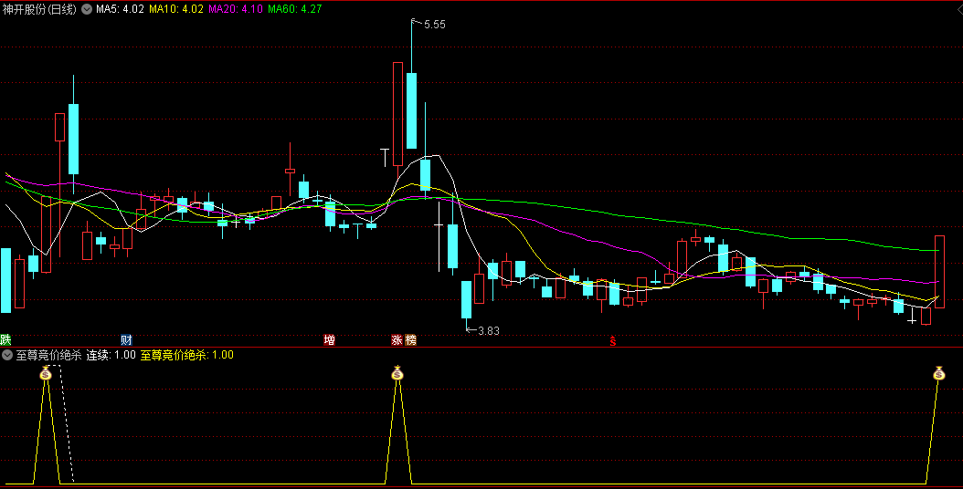The width and height of the screenshot is (963, 489).
Task: Click the 5.55 high price label
Action: coord(434,25)
